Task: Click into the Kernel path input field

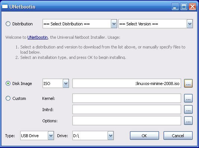Action: pos(127,98)
